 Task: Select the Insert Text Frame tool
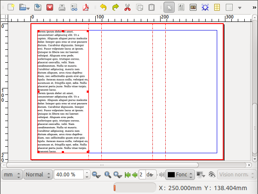(x=182, y=7)
